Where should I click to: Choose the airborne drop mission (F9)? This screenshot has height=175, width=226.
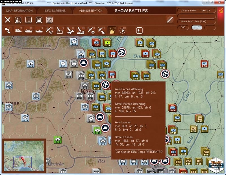click(90, 29)
